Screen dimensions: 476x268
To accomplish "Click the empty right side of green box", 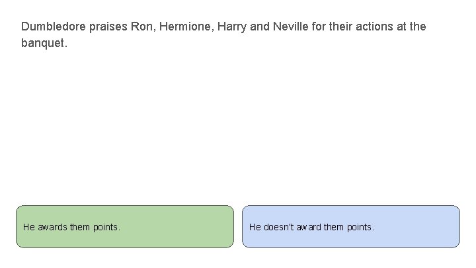I will tap(192, 227).
